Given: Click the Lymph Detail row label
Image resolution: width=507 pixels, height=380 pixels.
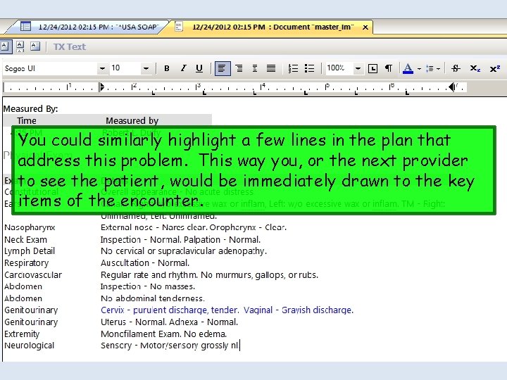Looking at the screenshot, I should point(30,251).
